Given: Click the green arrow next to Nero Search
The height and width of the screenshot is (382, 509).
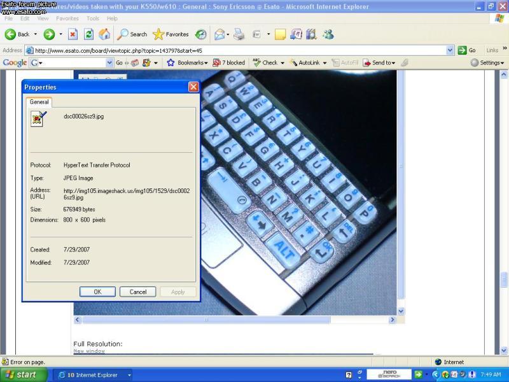Looking at the screenshot, I should click(418, 374).
